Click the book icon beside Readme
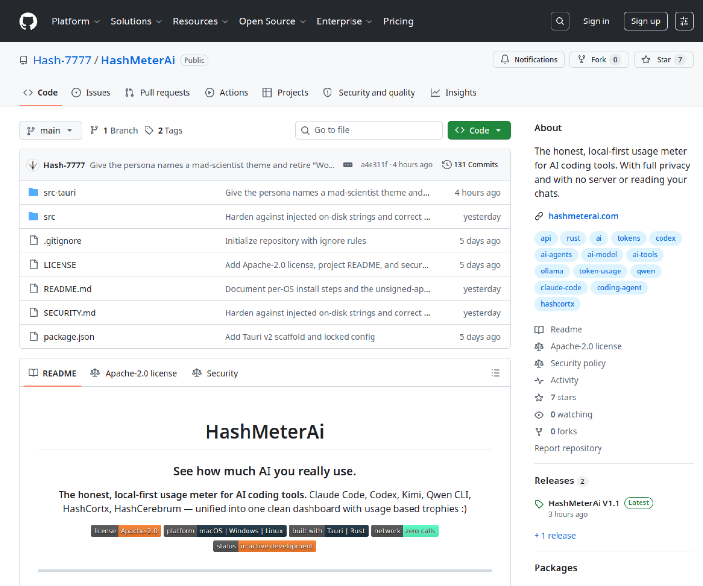This screenshot has width=703, height=586. 539,330
